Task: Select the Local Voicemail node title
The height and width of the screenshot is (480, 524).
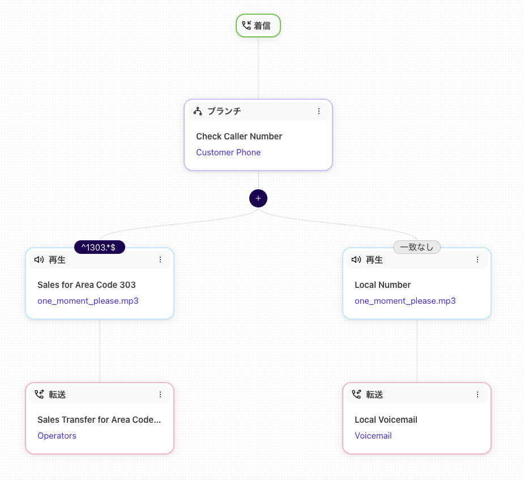Action: [386, 420]
